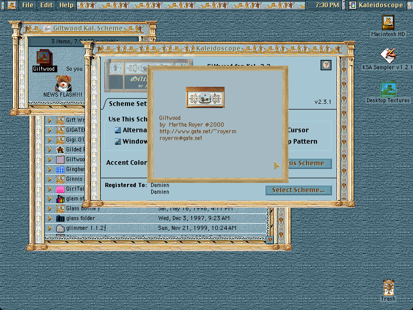Toggle the checked Window… checkbox

pos(118,141)
